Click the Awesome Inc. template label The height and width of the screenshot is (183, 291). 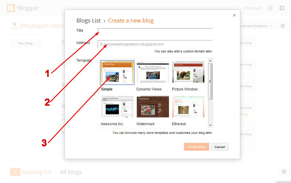(112, 124)
